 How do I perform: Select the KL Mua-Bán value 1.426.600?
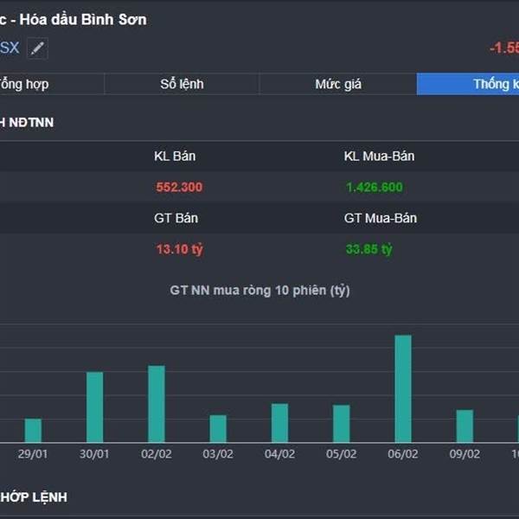click(x=374, y=187)
